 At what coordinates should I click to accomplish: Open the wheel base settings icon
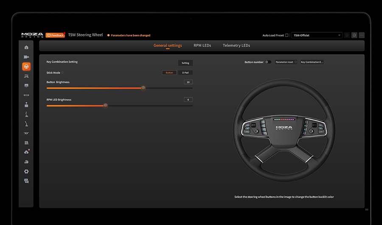click(x=26, y=57)
